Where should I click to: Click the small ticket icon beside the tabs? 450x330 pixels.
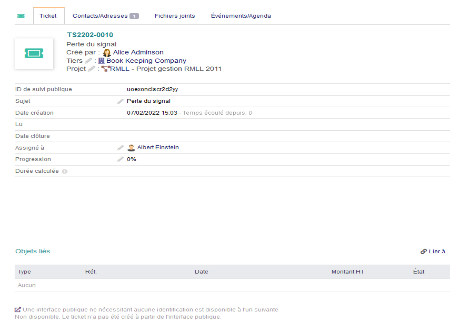coord(21,16)
